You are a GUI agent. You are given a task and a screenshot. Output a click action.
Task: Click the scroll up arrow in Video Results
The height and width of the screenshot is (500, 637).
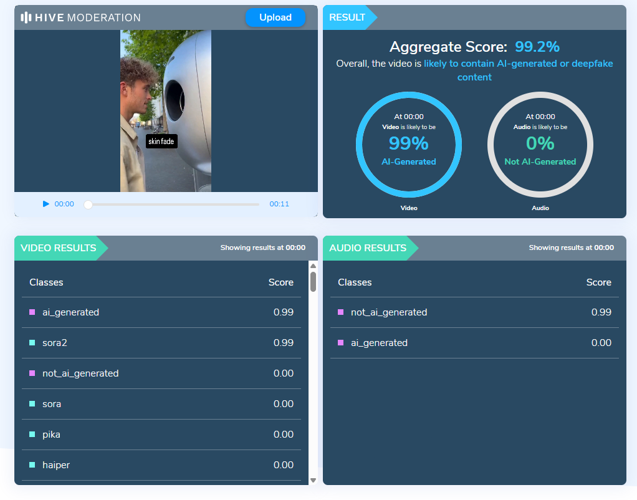313,266
